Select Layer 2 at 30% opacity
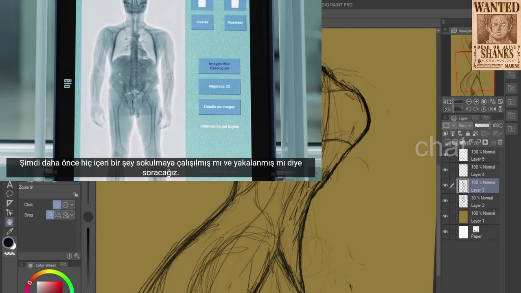Viewport: 521px width, 293px height. (x=478, y=201)
